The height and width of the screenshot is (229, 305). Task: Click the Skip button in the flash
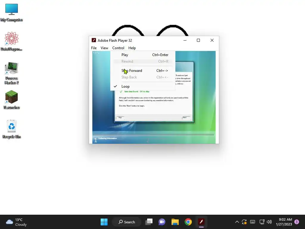[120, 117]
